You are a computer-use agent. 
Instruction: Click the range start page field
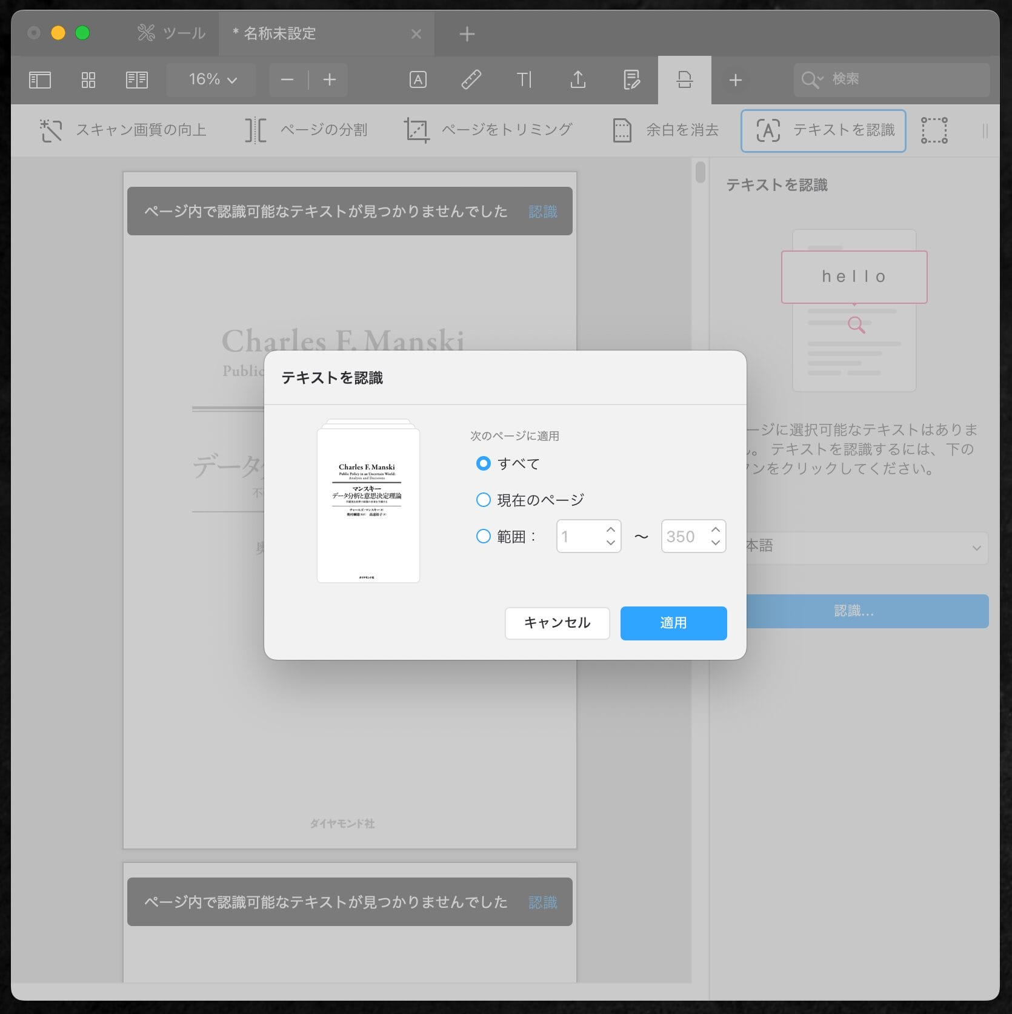click(x=579, y=537)
